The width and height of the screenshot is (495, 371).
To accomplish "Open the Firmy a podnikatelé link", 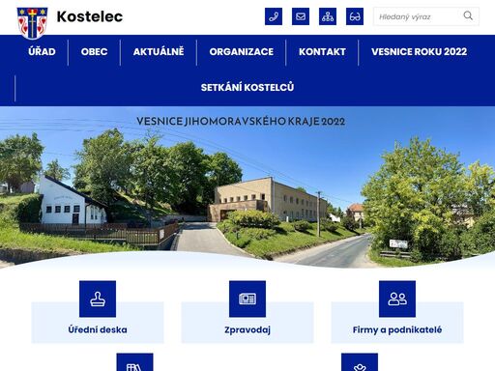I will click(397, 329).
